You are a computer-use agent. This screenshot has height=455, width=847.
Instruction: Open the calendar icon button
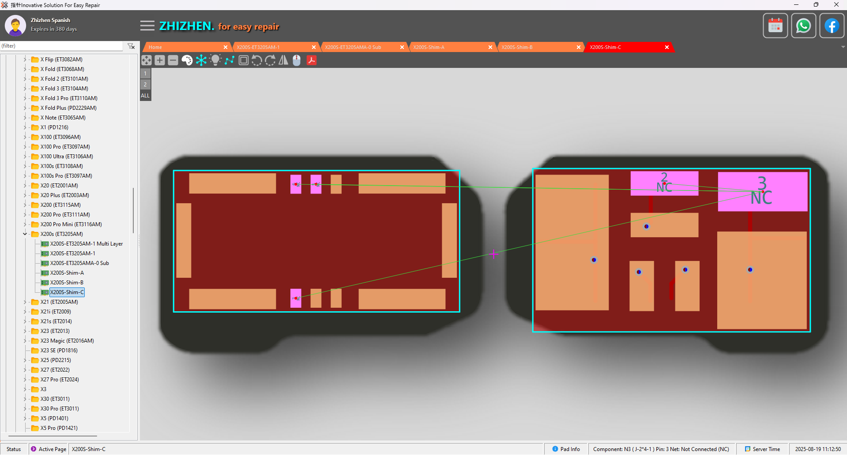pyautogui.click(x=775, y=26)
